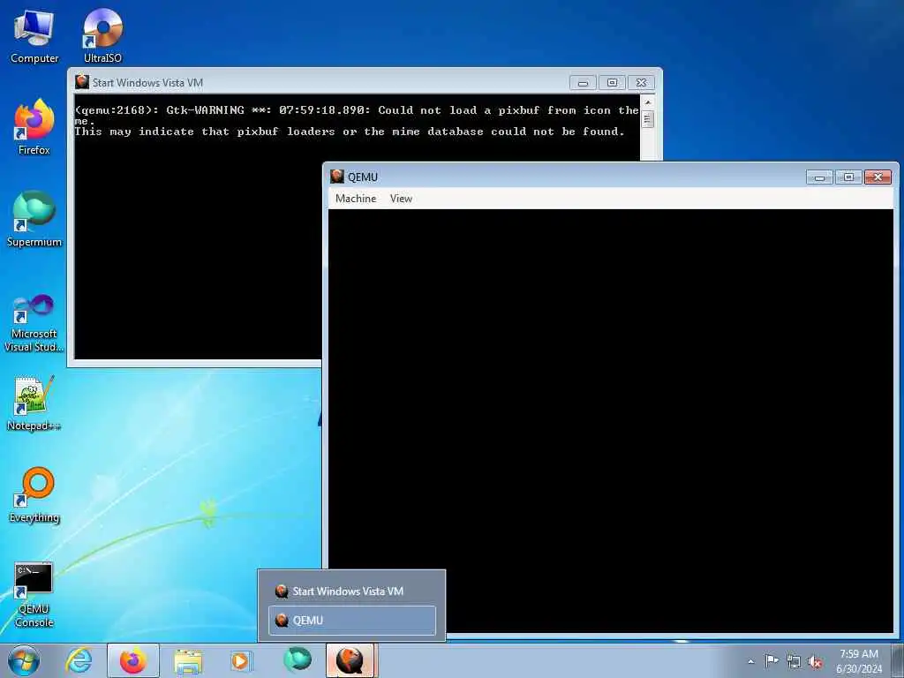904x678 pixels.
Task: Open Windows Explorer from taskbar
Action: pyautogui.click(x=188, y=660)
